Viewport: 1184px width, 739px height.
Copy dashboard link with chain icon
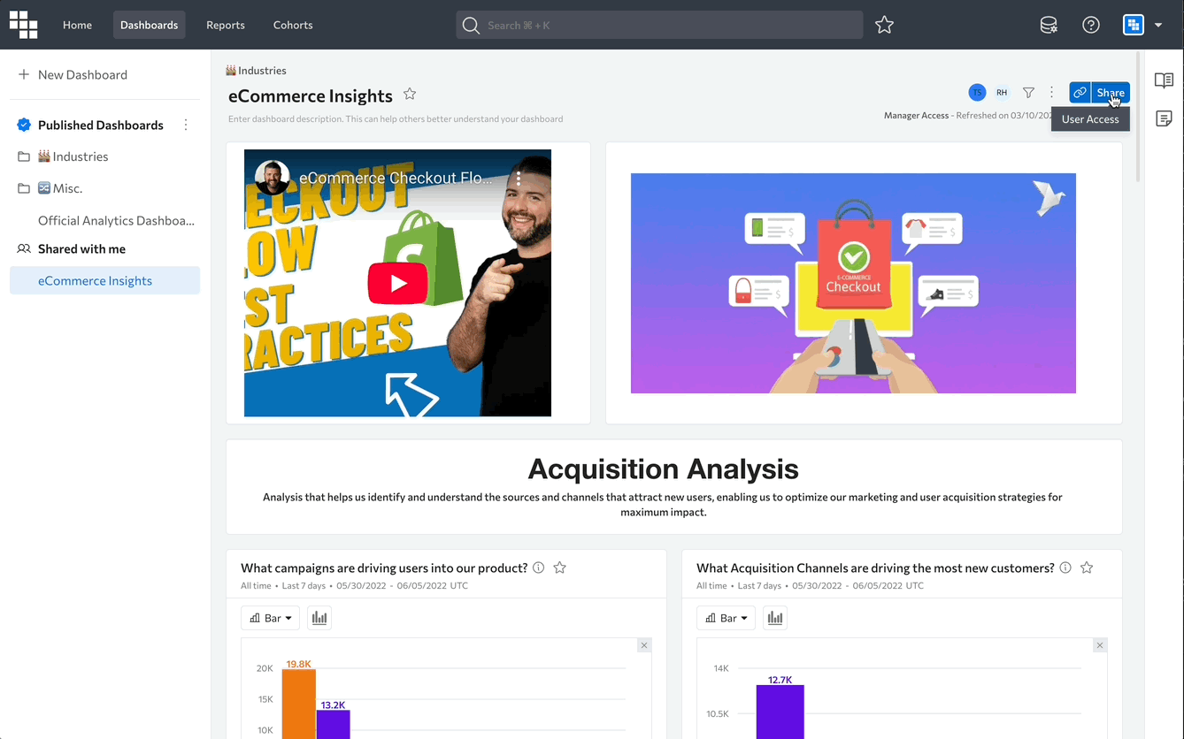tap(1080, 92)
